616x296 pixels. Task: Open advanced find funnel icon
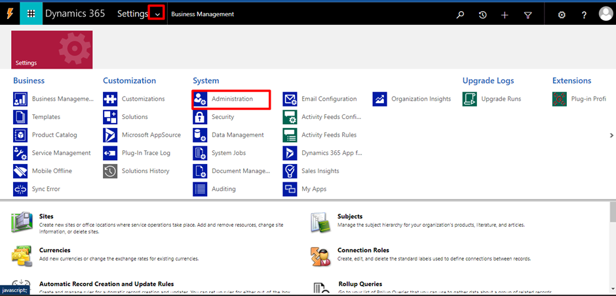pyautogui.click(x=528, y=15)
